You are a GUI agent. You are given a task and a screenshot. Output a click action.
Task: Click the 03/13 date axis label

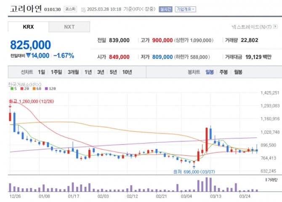[215, 196]
